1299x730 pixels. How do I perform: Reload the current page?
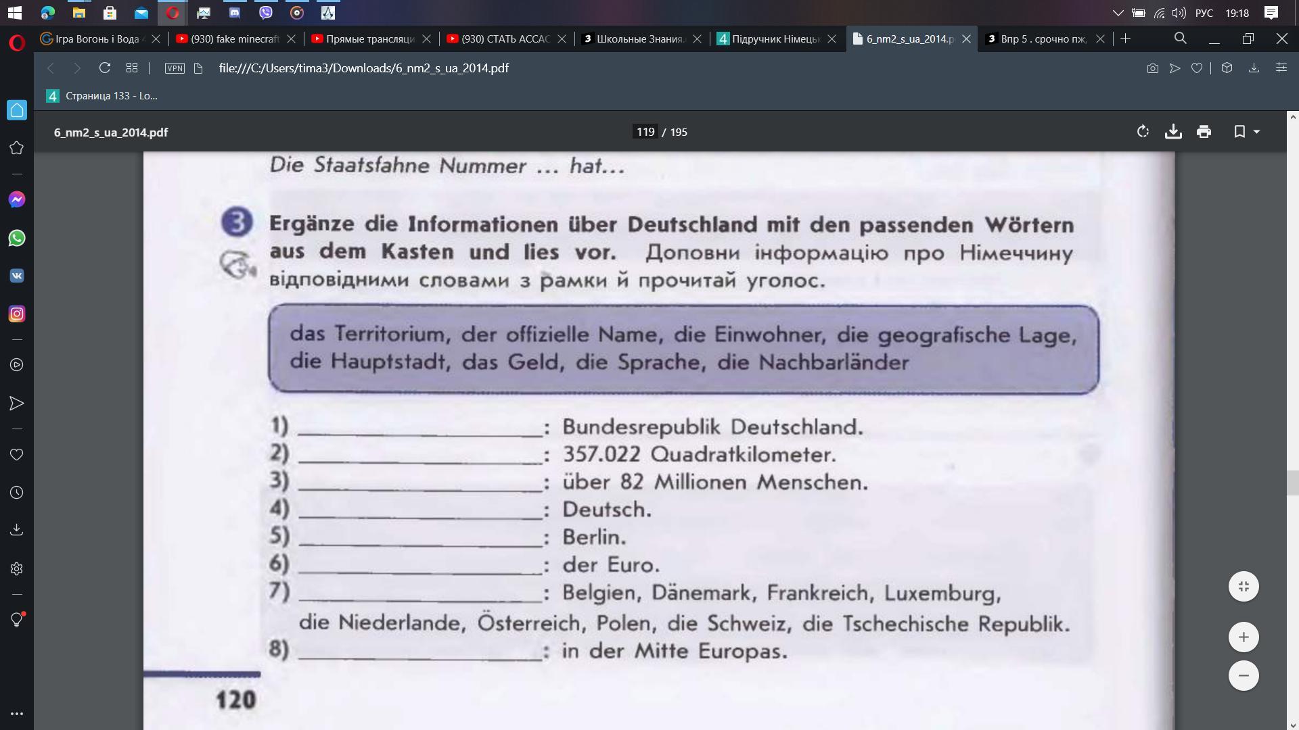104,68
